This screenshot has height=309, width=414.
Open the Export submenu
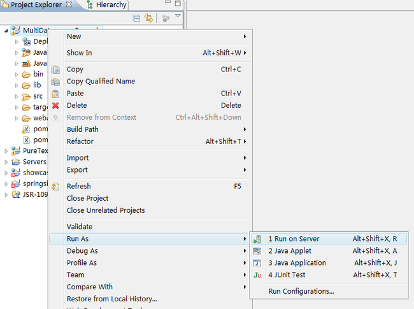tap(150, 170)
